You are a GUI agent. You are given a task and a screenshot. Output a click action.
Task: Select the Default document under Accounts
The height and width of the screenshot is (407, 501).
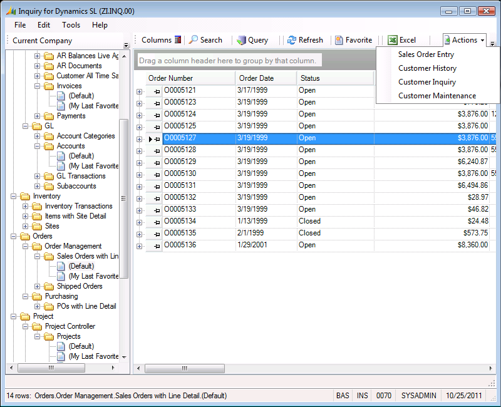pyautogui.click(x=81, y=156)
